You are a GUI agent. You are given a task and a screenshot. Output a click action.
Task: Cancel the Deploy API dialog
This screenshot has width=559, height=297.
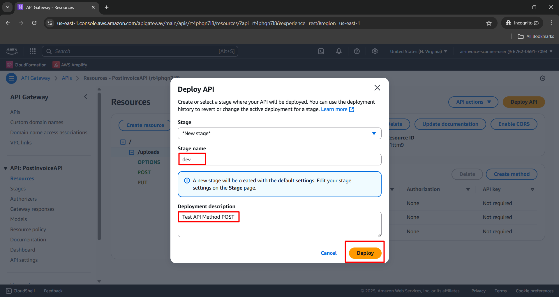pyautogui.click(x=328, y=253)
